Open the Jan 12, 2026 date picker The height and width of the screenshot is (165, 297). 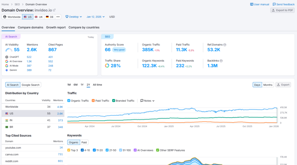click(96, 17)
